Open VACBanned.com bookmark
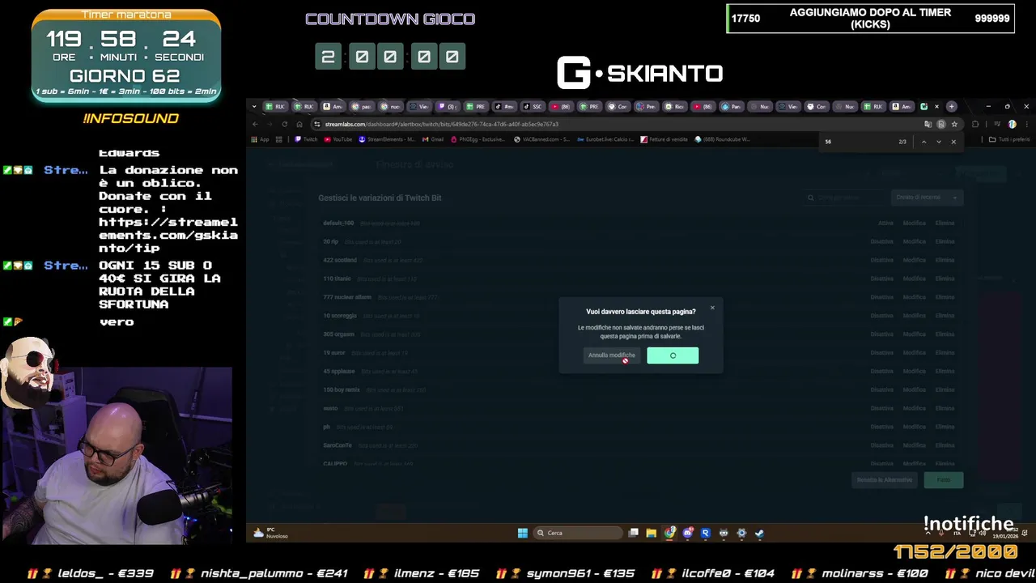The width and height of the screenshot is (1036, 583). [542, 139]
